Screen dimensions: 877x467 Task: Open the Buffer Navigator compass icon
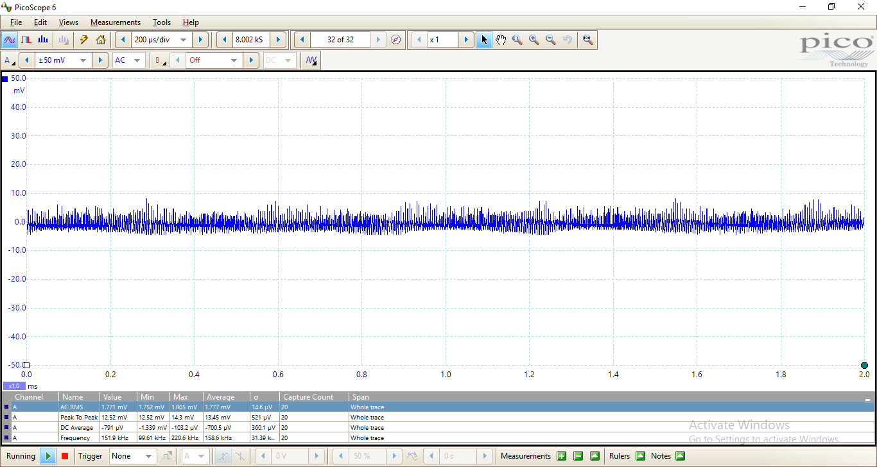(x=396, y=40)
